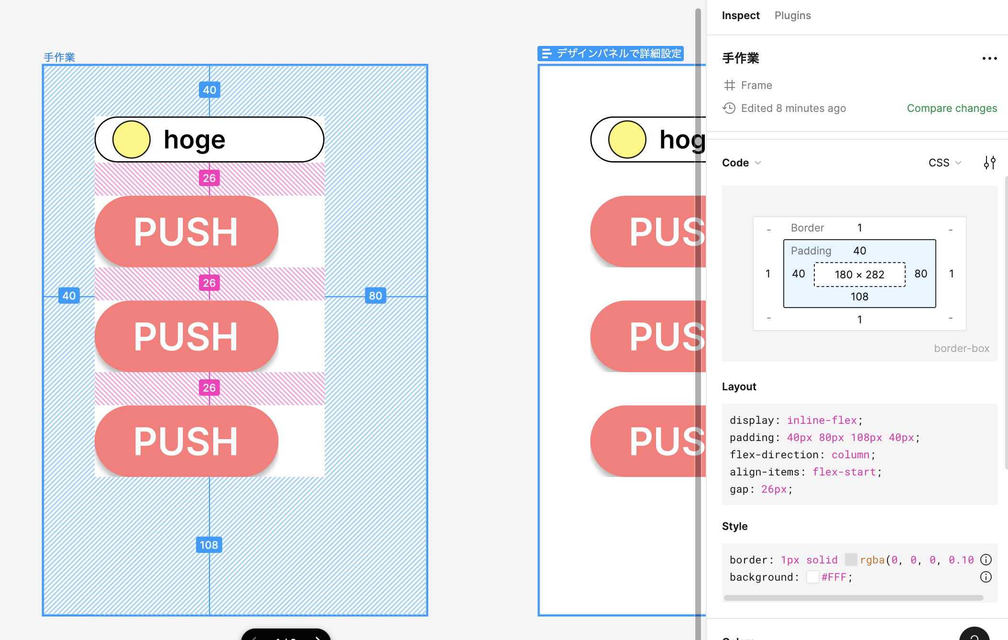Open the help button in bottom corner
1008x640 pixels.
pos(974,636)
